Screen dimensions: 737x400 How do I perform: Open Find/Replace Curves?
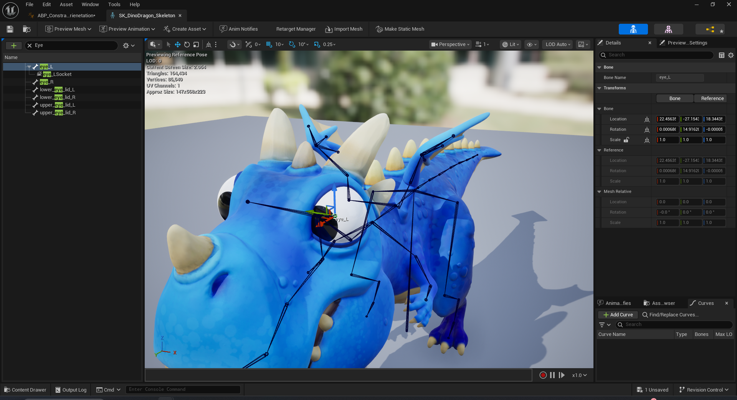coord(670,315)
